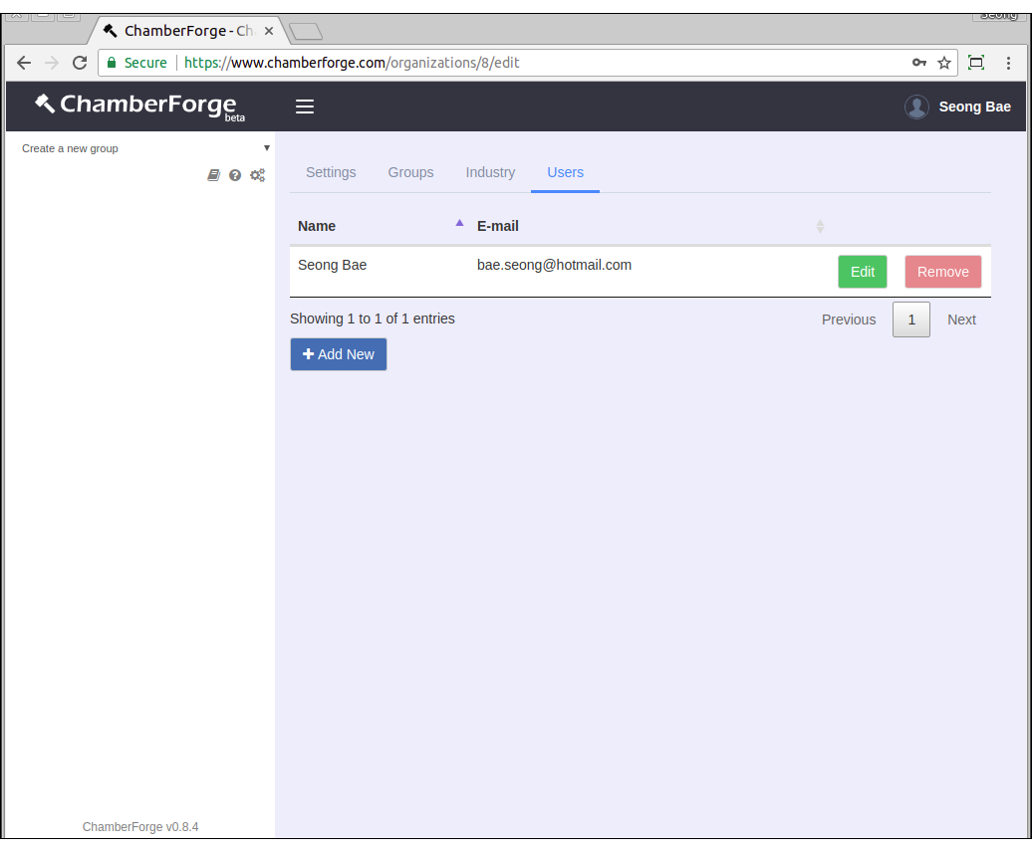Screen dimensions: 1032x852
Task: Click the ChamberForge logo
Action: click(x=139, y=106)
